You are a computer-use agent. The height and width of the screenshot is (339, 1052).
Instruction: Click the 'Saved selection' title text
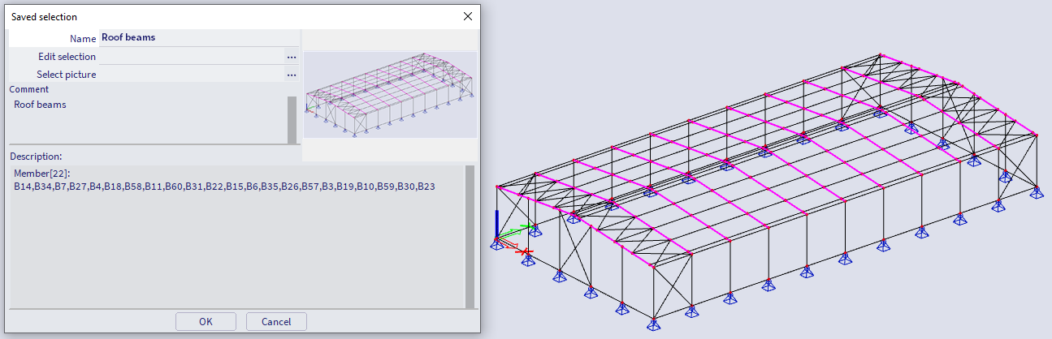pyautogui.click(x=45, y=16)
